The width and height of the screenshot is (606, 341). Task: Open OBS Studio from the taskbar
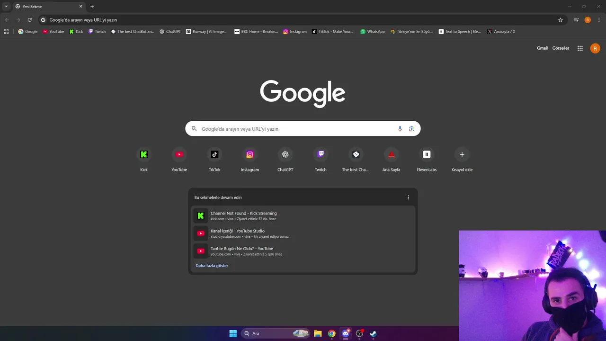coord(360,333)
